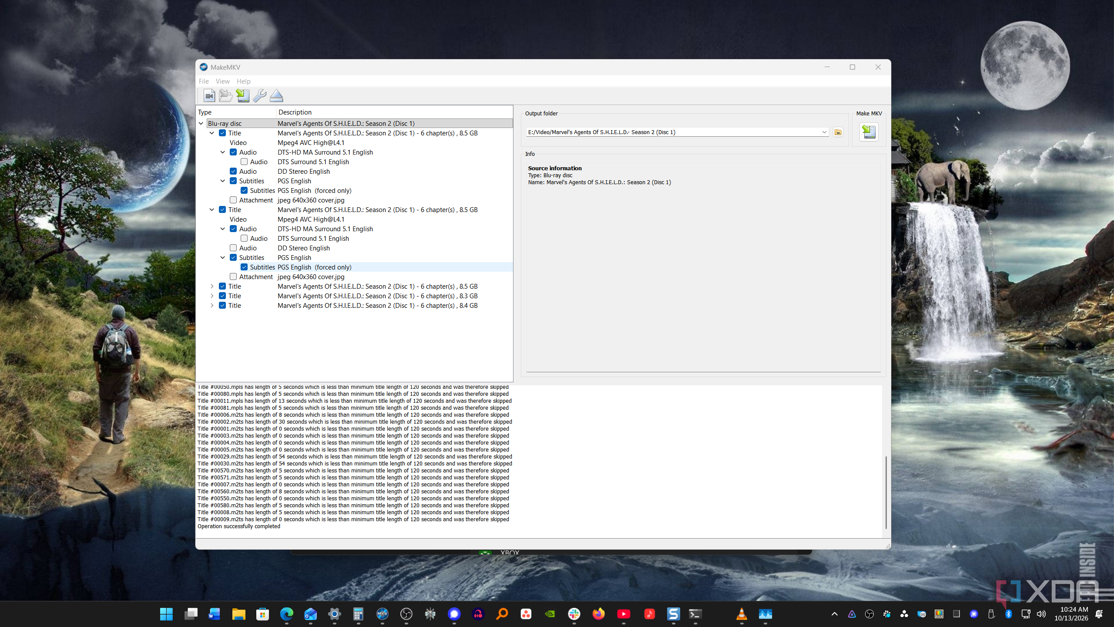
Task: Open the Help menu
Action: [x=243, y=81]
